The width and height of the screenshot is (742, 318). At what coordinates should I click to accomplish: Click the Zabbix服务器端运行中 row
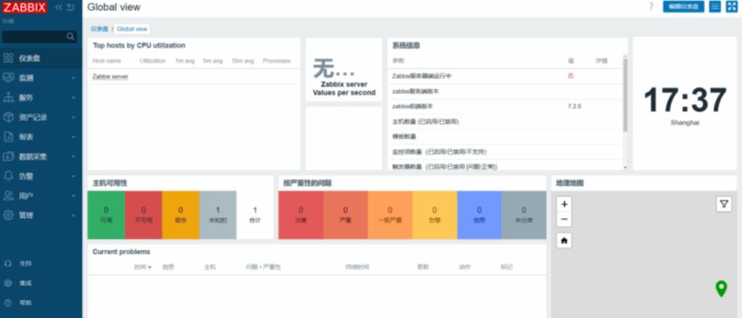(x=505, y=76)
